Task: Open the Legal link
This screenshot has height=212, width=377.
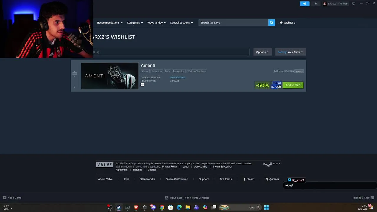Action: click(186, 167)
